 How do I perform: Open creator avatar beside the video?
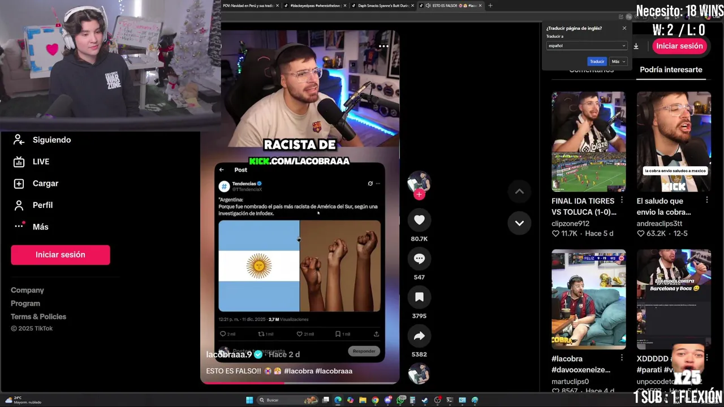tap(419, 183)
